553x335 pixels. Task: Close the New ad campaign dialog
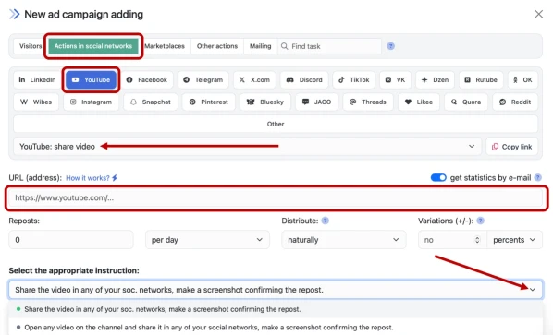(538, 14)
